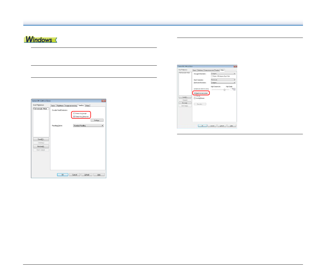Screen dimensions: 326x280
Task: Open the Brightness tab in Feeding dialog
Action: [60, 106]
